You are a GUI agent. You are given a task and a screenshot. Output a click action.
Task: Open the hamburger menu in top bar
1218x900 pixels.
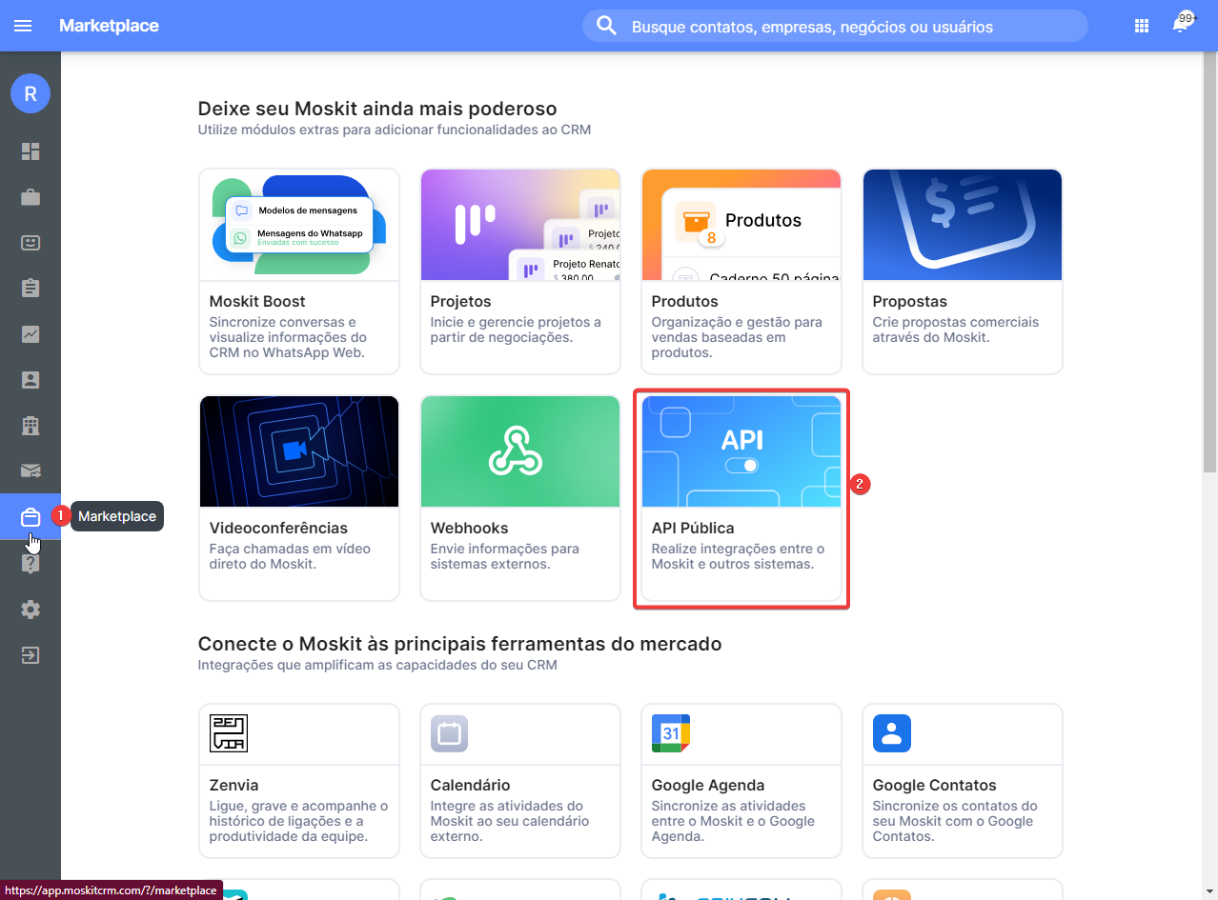tap(23, 26)
